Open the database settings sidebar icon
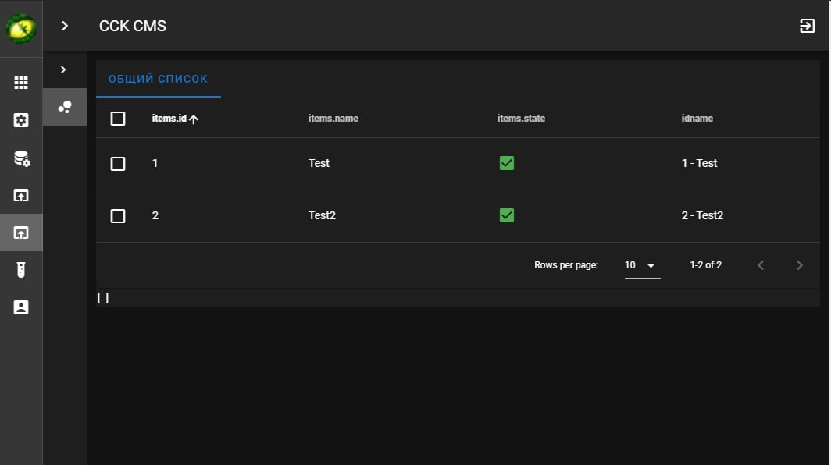This screenshot has width=831, height=465. (x=21, y=158)
